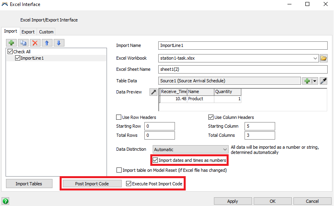Viewport: 334px width, 206px height.
Task: Expand the Excel Workbook dropdown
Action: coord(315,58)
